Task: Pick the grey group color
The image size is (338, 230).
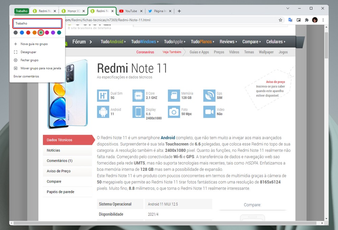Action: (x=16, y=32)
